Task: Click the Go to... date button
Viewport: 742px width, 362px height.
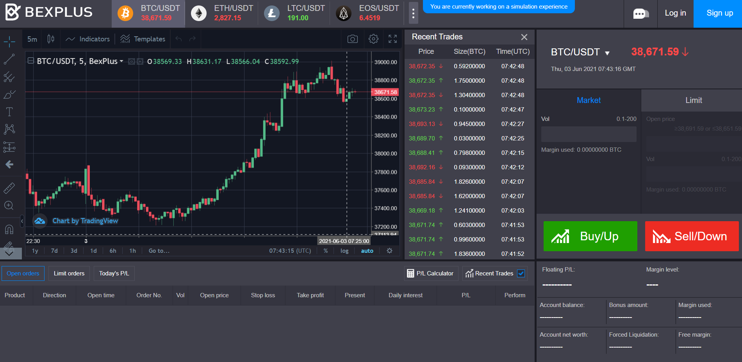Action: coord(159,251)
